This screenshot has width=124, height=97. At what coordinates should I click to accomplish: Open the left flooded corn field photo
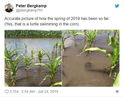pyautogui.click(x=33, y=58)
